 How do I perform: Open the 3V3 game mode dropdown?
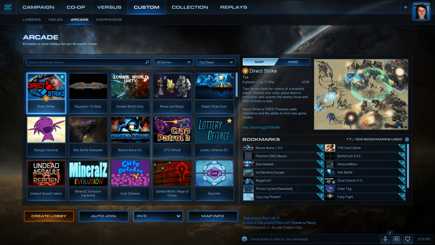tap(158, 216)
